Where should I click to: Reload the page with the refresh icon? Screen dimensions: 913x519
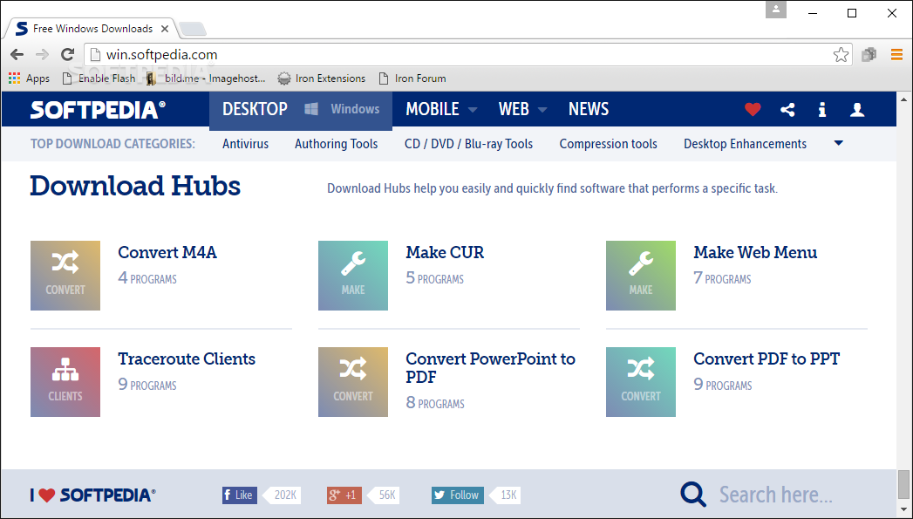(x=67, y=55)
